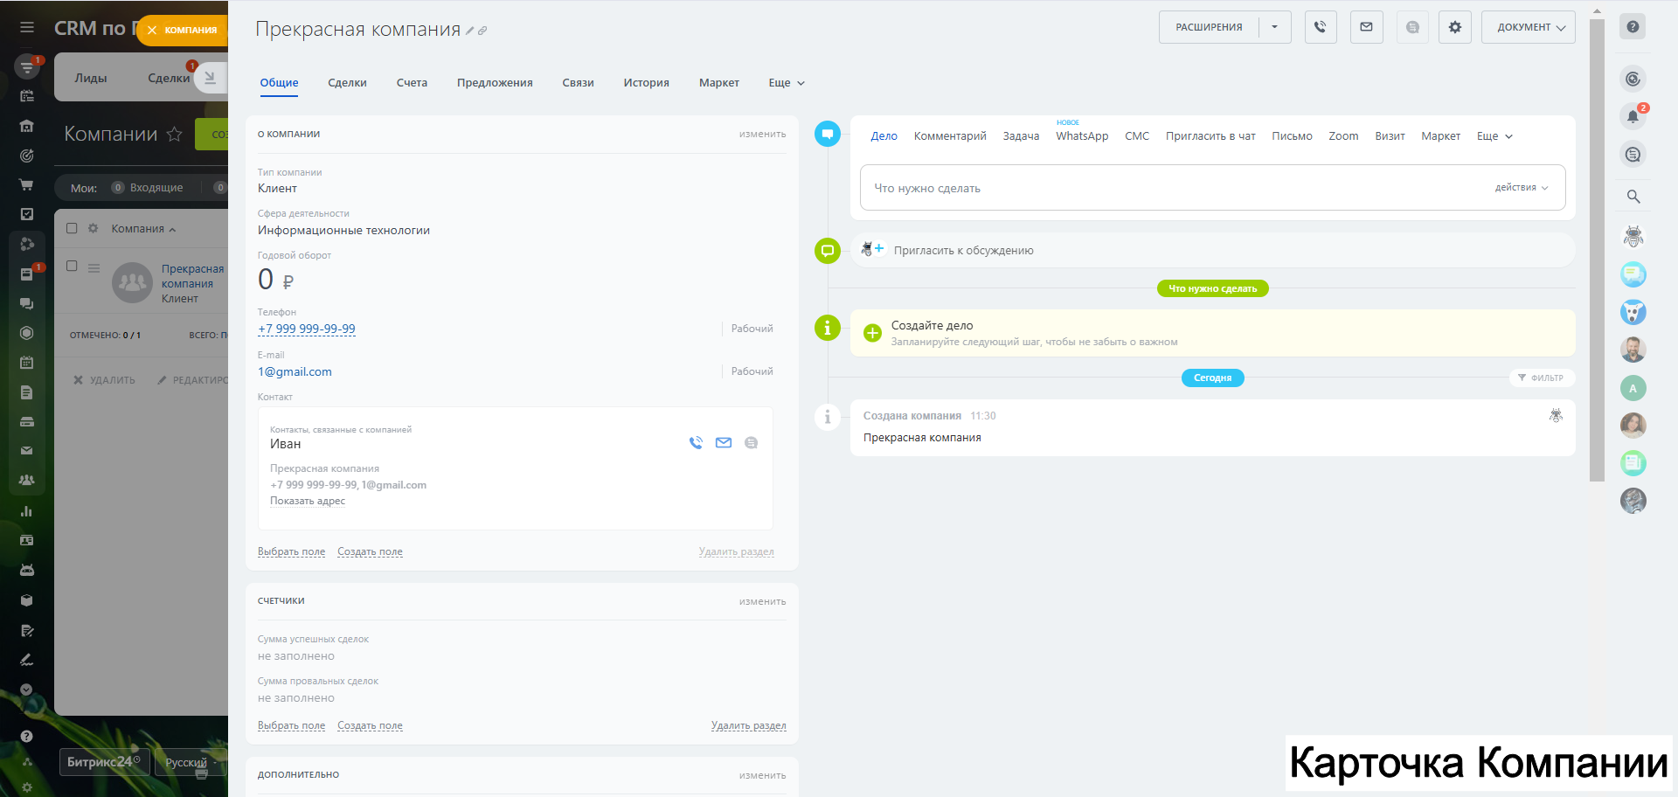The height and width of the screenshot is (797, 1678).
Task: Toggle select-all checkbox in list header
Action: pos(72,228)
